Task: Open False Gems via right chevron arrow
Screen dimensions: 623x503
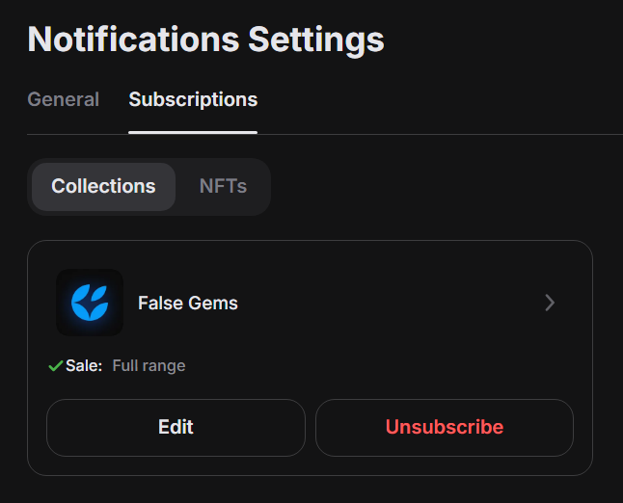Action: pos(550,303)
